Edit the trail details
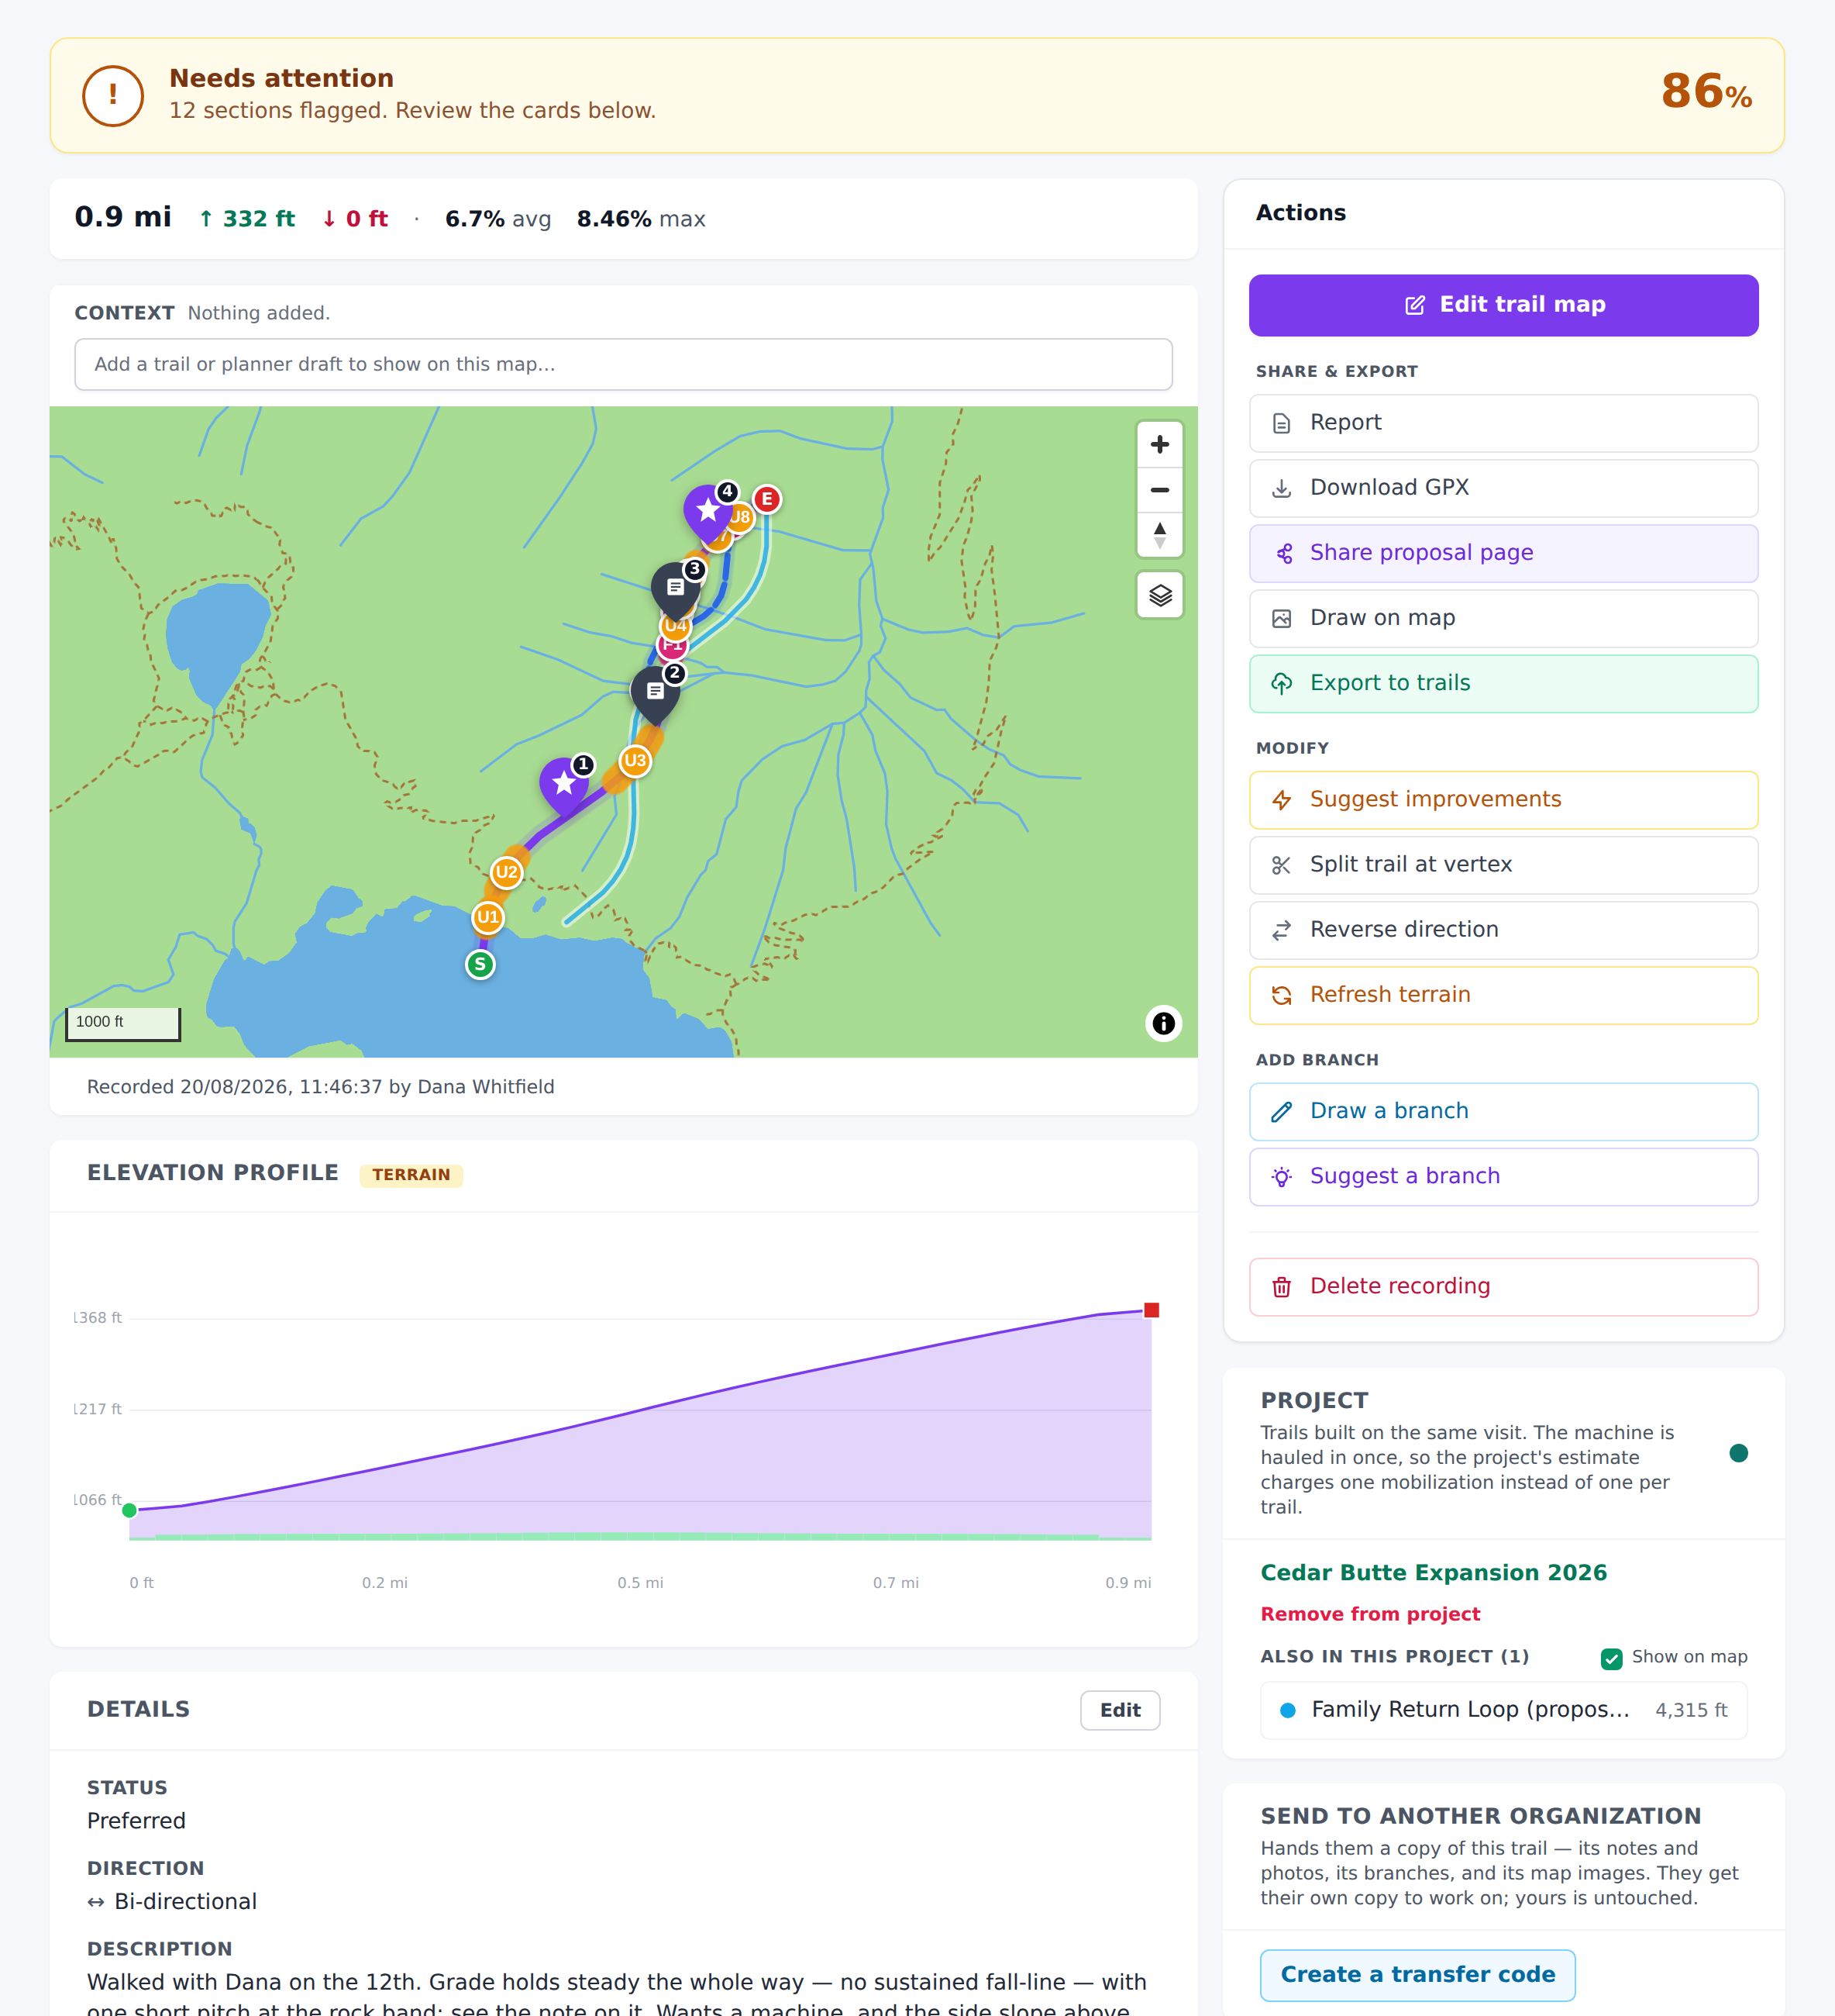The height and width of the screenshot is (2016, 1835). [x=1120, y=1710]
